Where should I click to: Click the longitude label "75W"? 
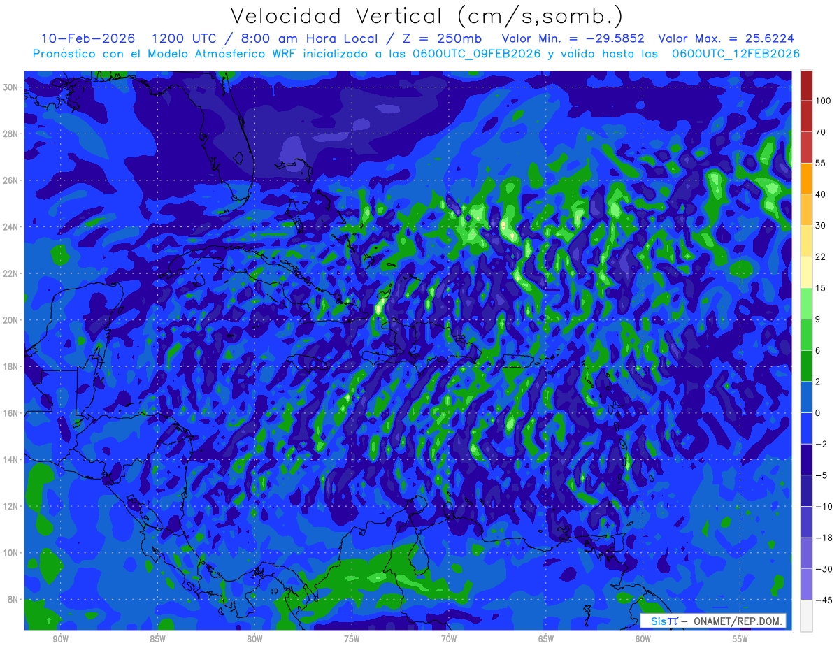click(x=352, y=640)
